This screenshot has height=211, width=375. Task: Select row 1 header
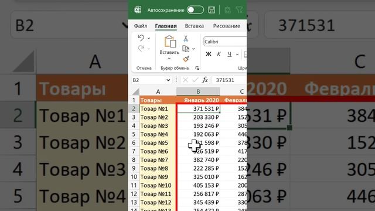tap(134, 100)
